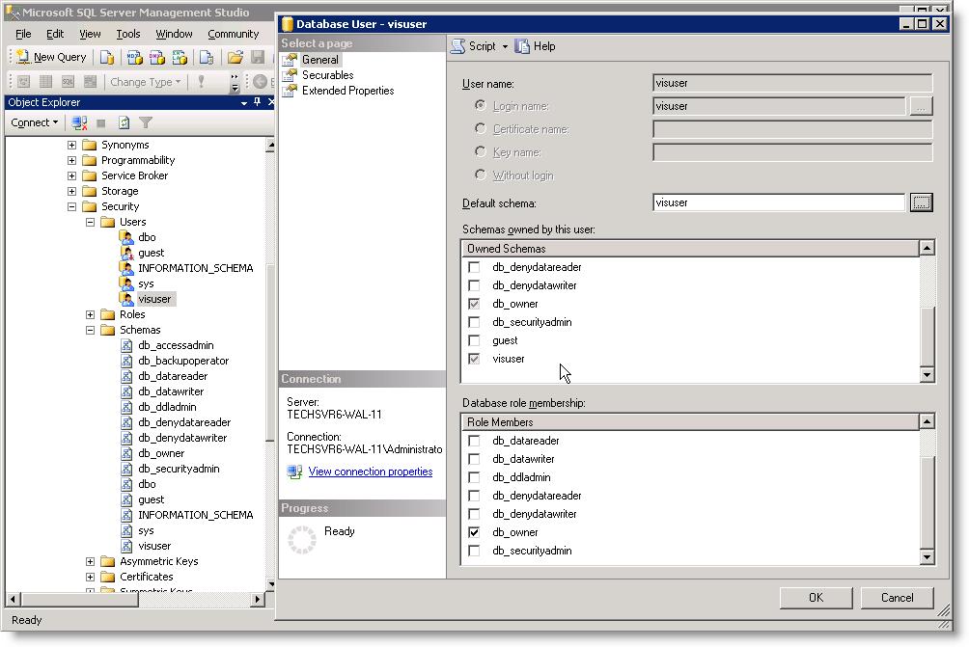The width and height of the screenshot is (969, 647).
Task: Collapse the Security folder
Action: (71, 206)
